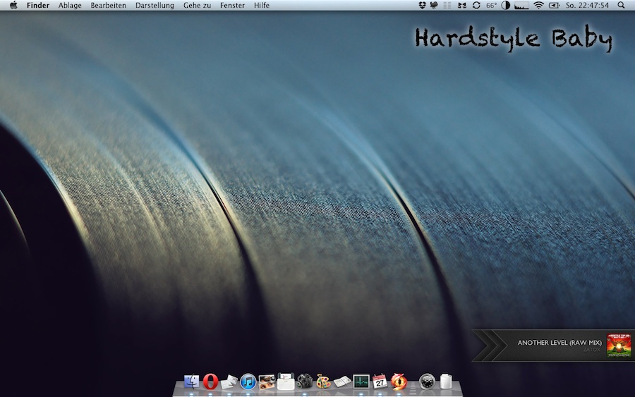Open the Finder menu

point(38,5)
